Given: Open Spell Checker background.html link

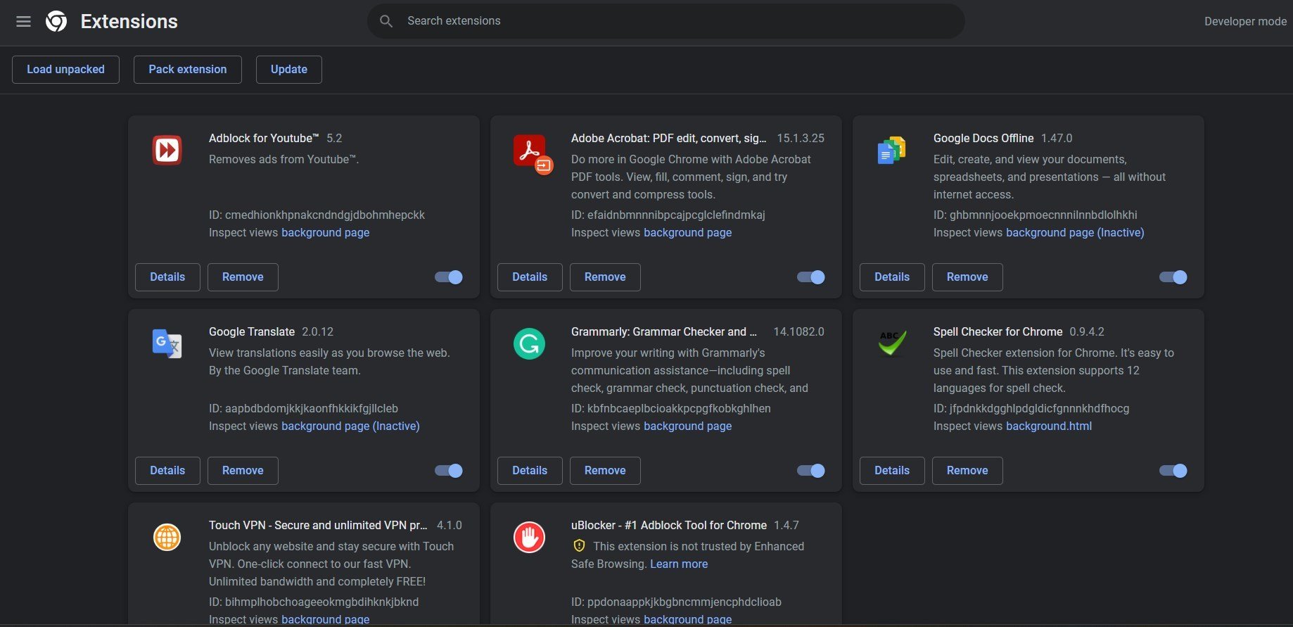Looking at the screenshot, I should (x=1049, y=426).
